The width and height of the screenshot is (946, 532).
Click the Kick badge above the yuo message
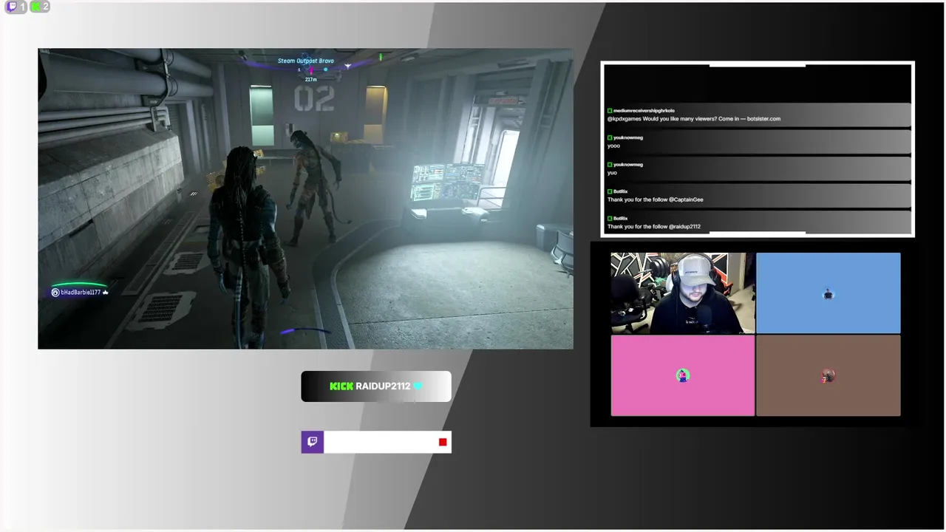[610, 165]
